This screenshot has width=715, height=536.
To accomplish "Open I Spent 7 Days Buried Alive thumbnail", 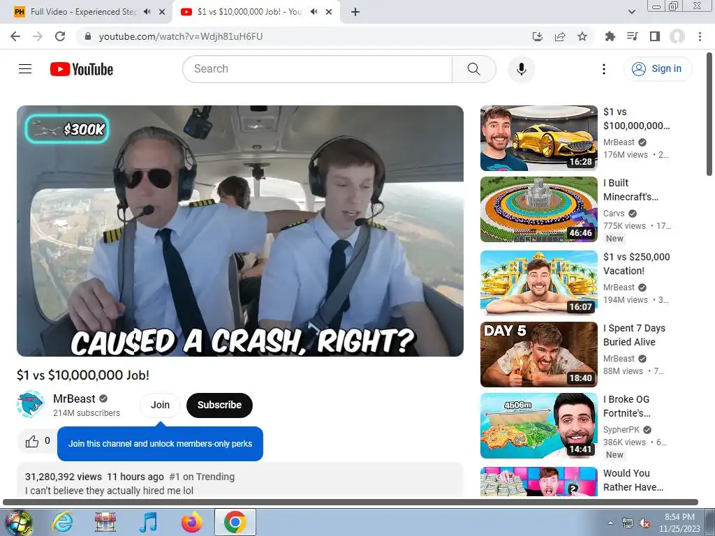I will pyautogui.click(x=538, y=354).
